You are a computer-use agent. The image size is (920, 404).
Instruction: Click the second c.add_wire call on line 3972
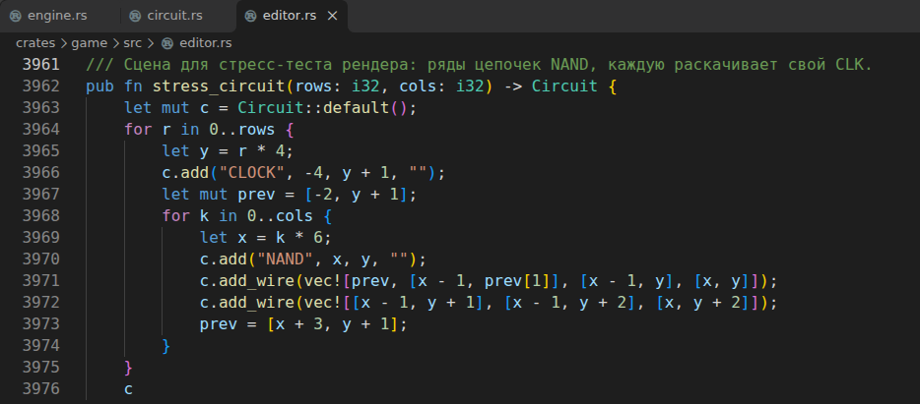point(489,303)
